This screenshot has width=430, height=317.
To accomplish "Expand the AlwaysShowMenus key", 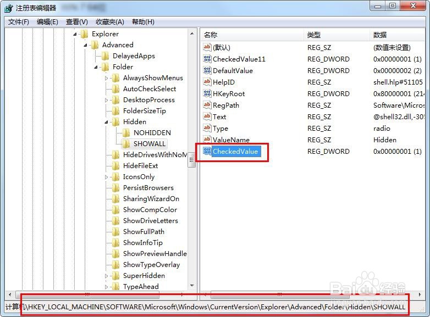I will 107,78.
